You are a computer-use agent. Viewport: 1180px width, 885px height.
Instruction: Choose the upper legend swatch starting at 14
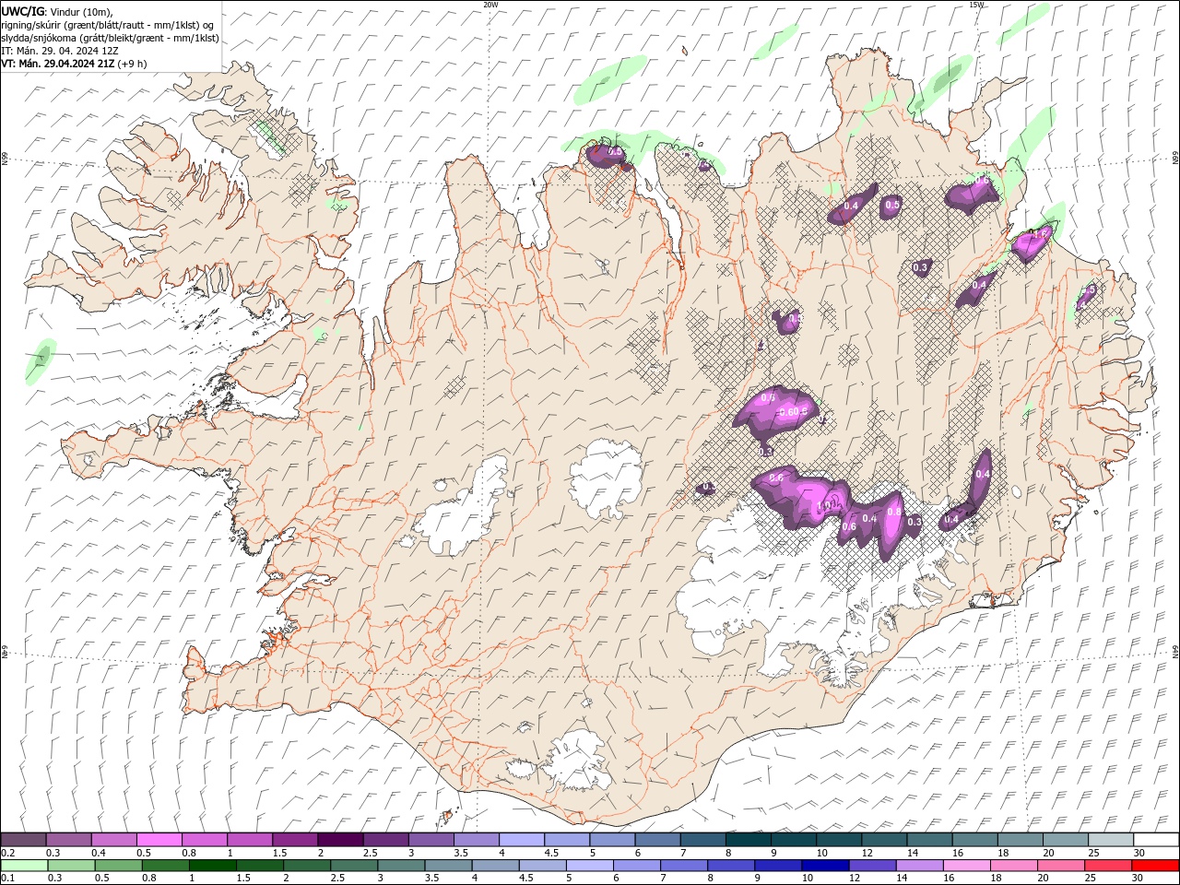929,839
